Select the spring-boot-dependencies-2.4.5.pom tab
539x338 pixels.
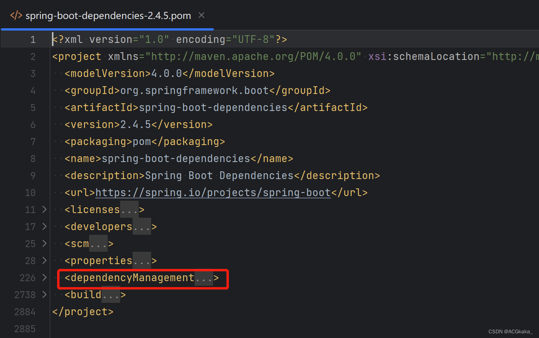pyautogui.click(x=107, y=15)
